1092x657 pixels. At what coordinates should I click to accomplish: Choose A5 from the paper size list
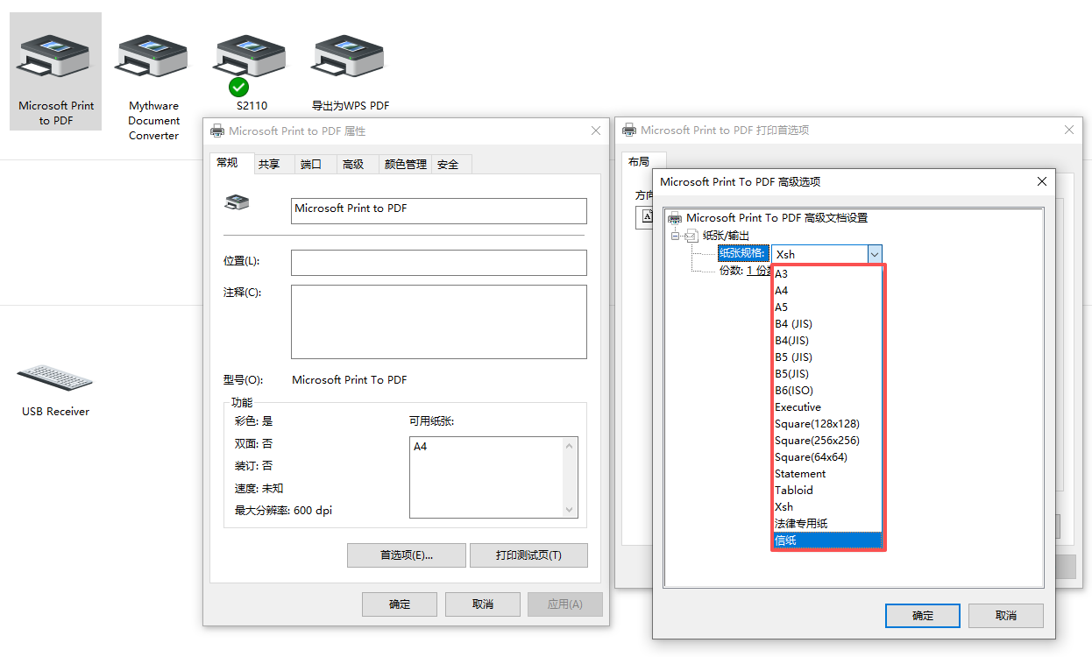[x=826, y=307]
